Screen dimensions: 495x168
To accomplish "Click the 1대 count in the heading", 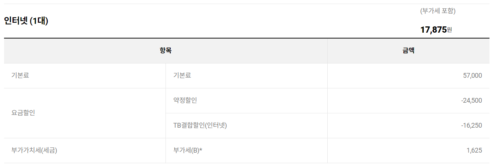I will pos(39,21).
